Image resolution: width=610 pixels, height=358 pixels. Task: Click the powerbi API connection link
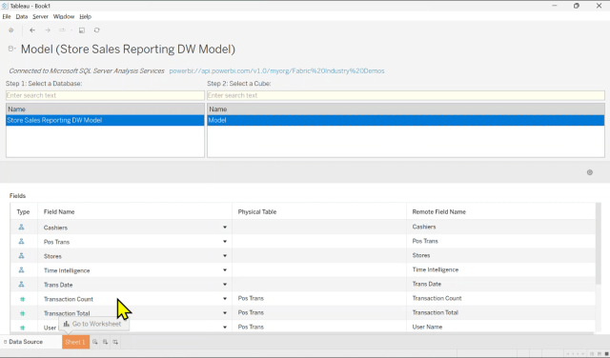point(276,70)
